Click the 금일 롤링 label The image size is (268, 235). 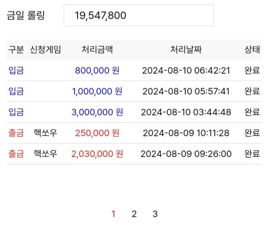[26, 15]
